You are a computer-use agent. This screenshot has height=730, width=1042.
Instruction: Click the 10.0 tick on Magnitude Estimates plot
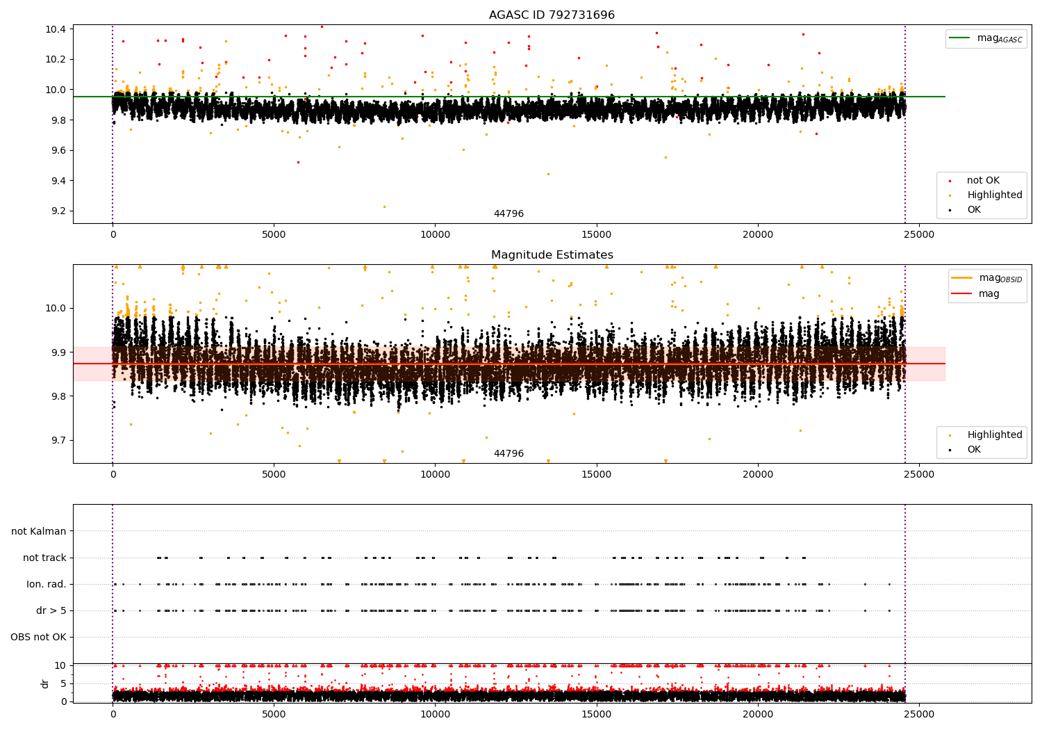coord(56,308)
